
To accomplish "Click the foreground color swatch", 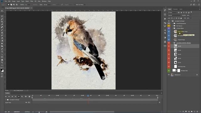I will (1, 70).
